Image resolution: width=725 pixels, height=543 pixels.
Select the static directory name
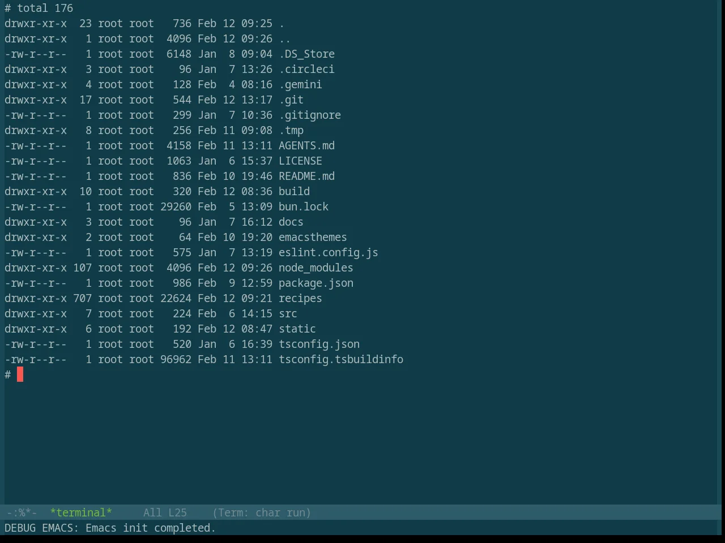[297, 329]
